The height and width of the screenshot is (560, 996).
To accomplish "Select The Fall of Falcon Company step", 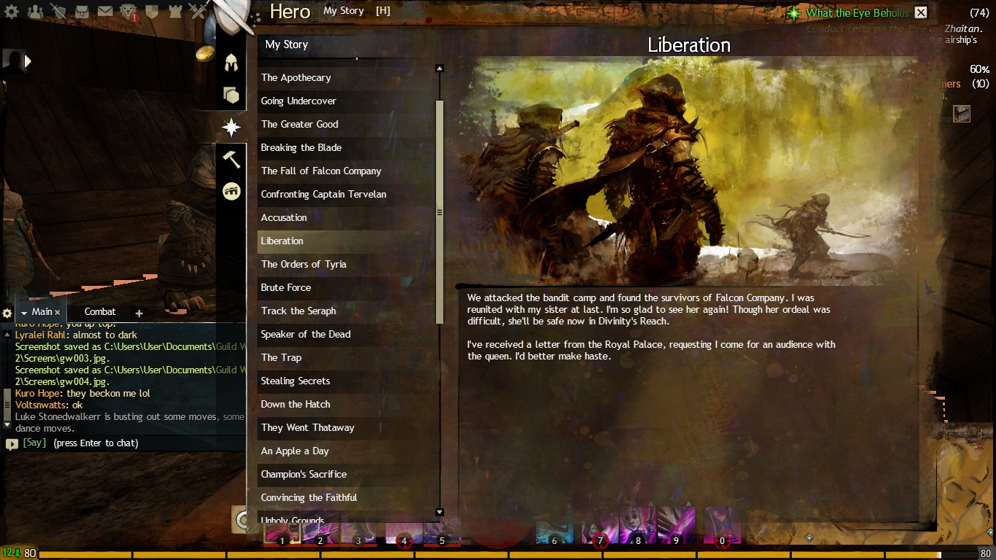I will (346, 171).
